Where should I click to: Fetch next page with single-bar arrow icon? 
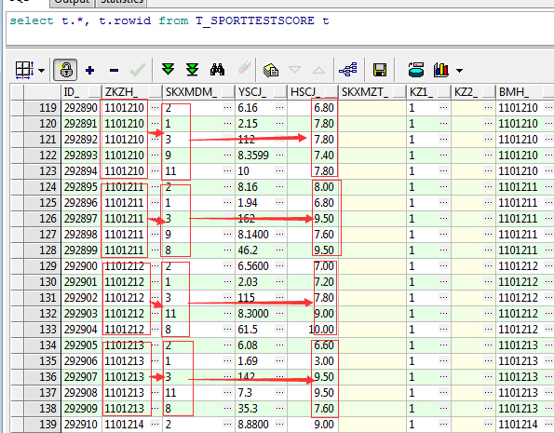[x=168, y=69]
